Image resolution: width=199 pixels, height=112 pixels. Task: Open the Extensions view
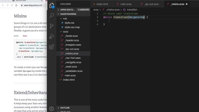[x=52, y=47]
